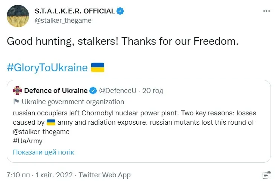Click the 'Twitter Web App' source label
The image size is (275, 187).
click(x=105, y=175)
